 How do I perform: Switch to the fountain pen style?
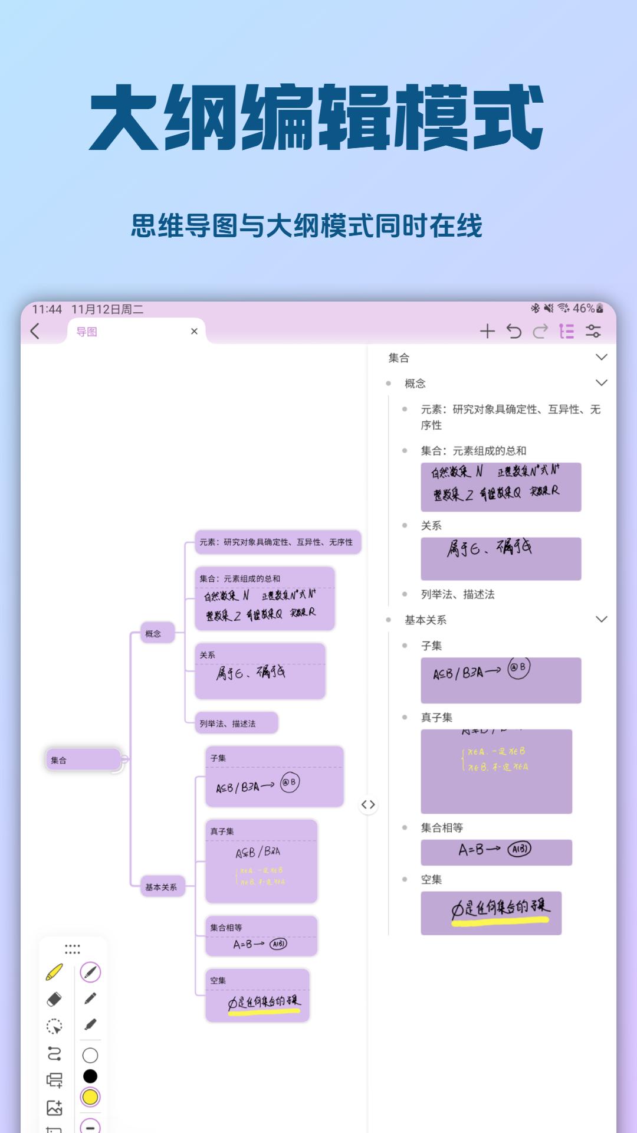pyautogui.click(x=90, y=972)
